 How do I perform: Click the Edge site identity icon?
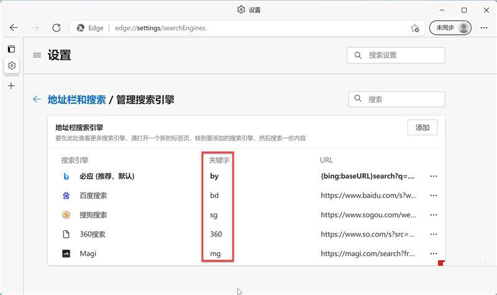pos(81,28)
